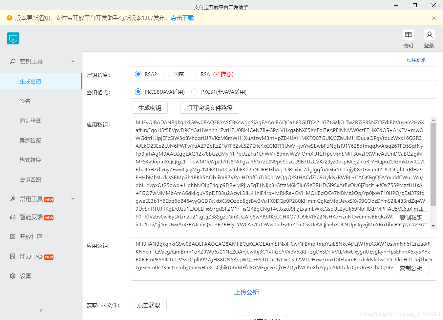443x320 pixels.
Task: Expand the 常用工具 menu chevron
Action: (x=73, y=198)
